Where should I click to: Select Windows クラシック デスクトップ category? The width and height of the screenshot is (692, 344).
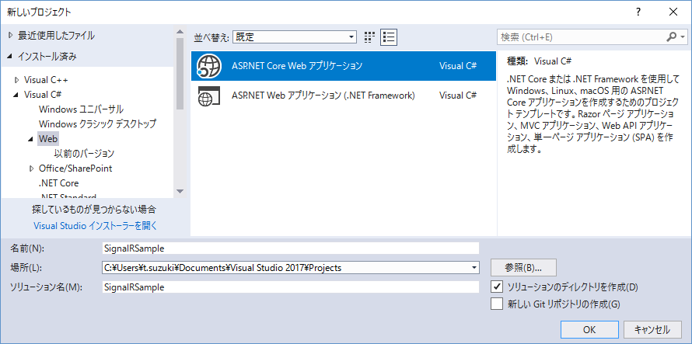[x=97, y=124]
